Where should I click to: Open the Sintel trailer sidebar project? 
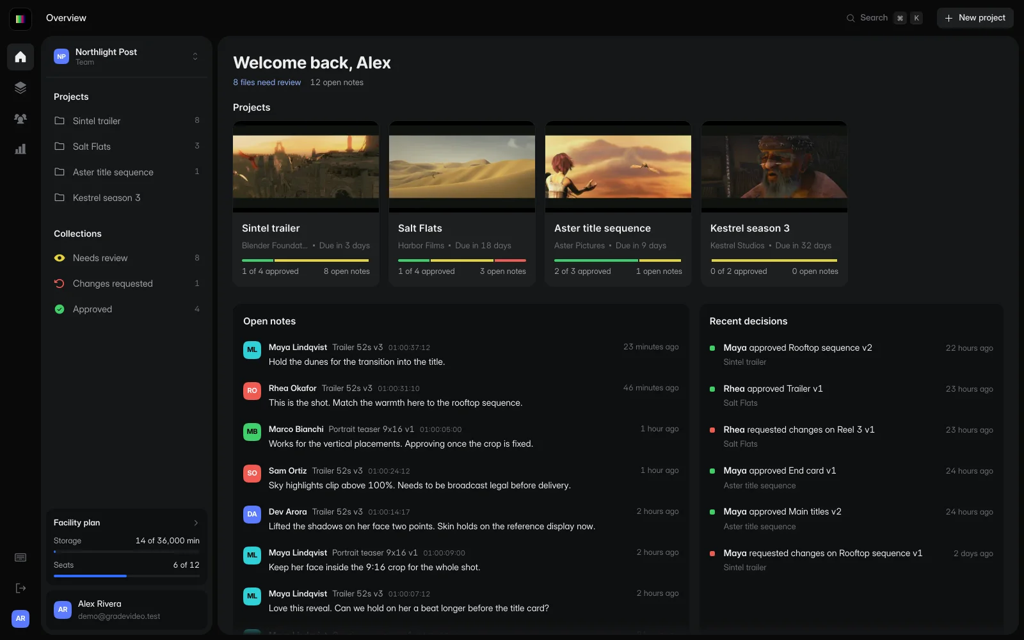(x=127, y=120)
